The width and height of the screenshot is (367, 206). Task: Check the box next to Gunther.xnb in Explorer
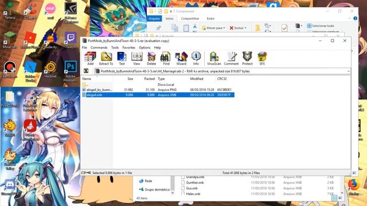coord(183,183)
